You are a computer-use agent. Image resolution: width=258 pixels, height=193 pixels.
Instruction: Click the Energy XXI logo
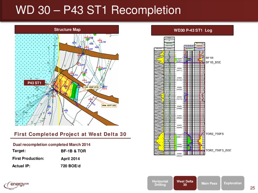[x=16, y=185]
